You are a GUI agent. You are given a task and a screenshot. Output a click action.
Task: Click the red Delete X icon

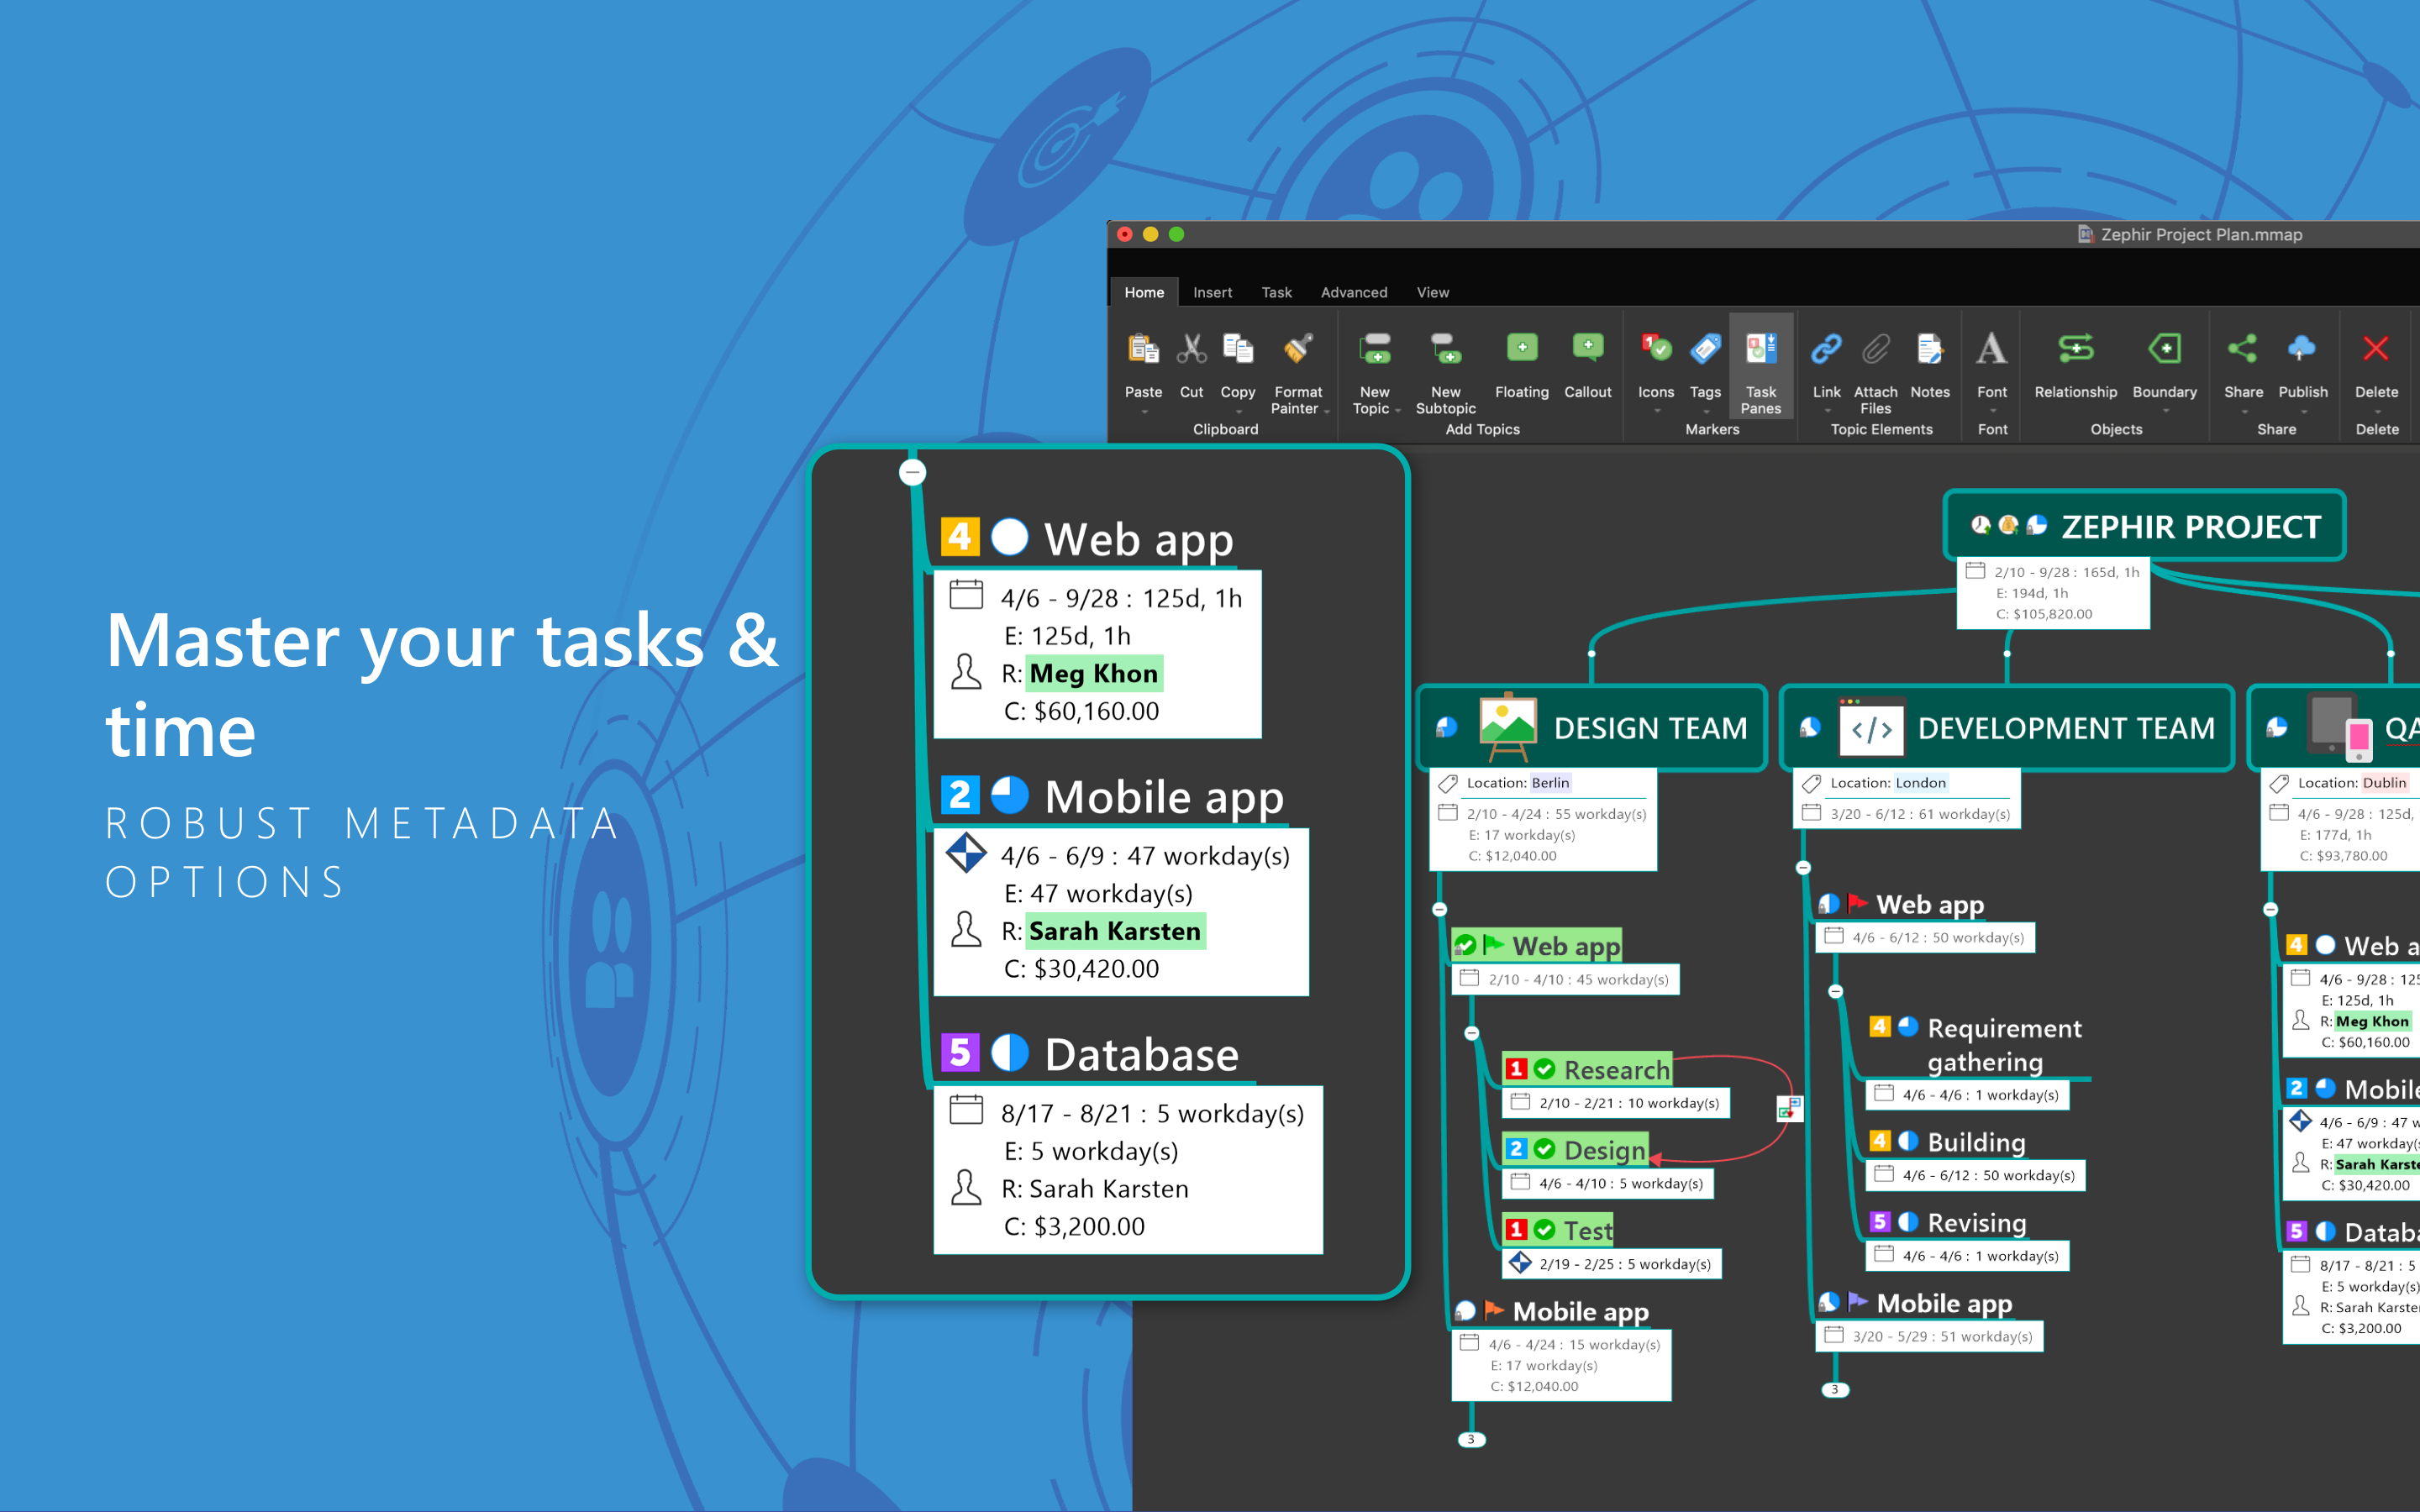click(2376, 349)
